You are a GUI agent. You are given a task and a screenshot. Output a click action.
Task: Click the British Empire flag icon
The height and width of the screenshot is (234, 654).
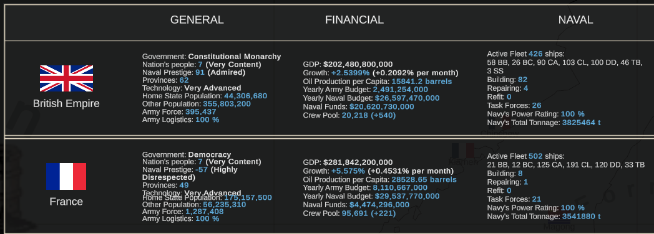click(x=66, y=78)
